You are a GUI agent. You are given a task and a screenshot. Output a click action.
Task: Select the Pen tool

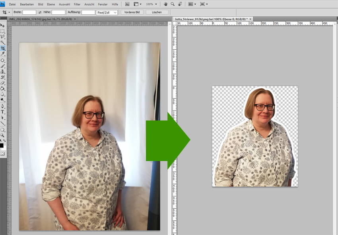(2, 106)
